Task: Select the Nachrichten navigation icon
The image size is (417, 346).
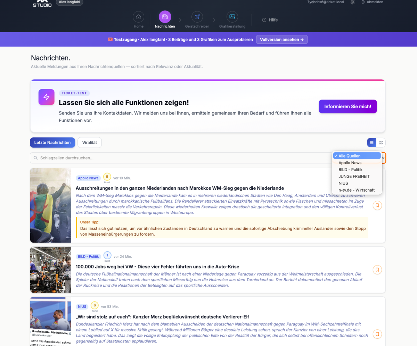Action: pyautogui.click(x=165, y=17)
